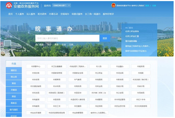Click the keyword search input field
175x118 pixels.
click(67, 38)
